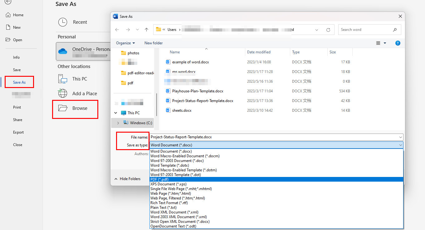Click into the Search word field
Image resolution: width=425 pixels, height=230 pixels.
[365, 30]
